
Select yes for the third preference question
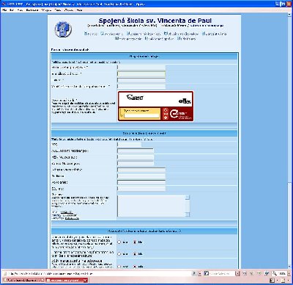(119, 267)
